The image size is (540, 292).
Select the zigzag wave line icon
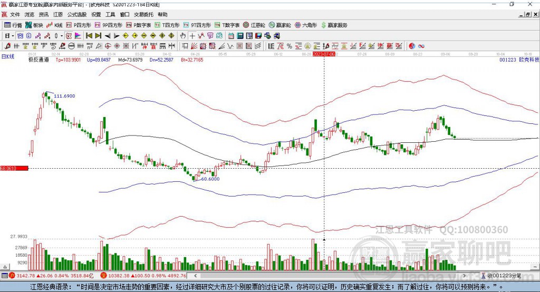(x=230, y=46)
